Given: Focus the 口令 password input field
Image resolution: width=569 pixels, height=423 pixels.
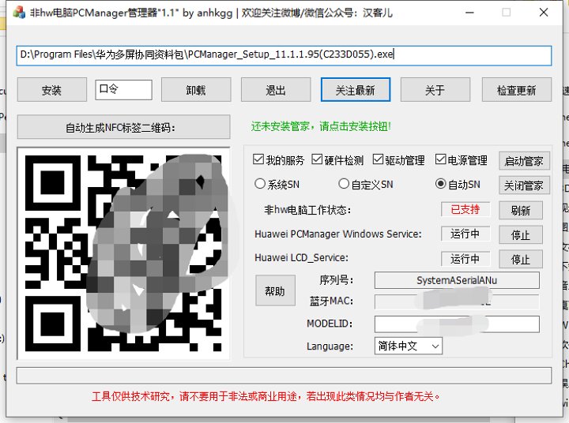Looking at the screenshot, I should (123, 89).
